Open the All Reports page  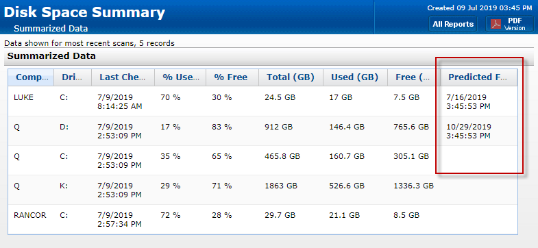tap(453, 24)
